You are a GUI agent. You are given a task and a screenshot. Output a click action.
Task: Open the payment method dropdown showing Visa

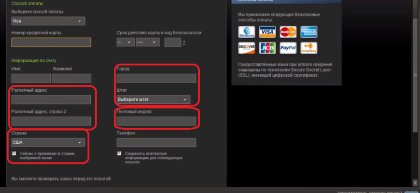pos(48,21)
